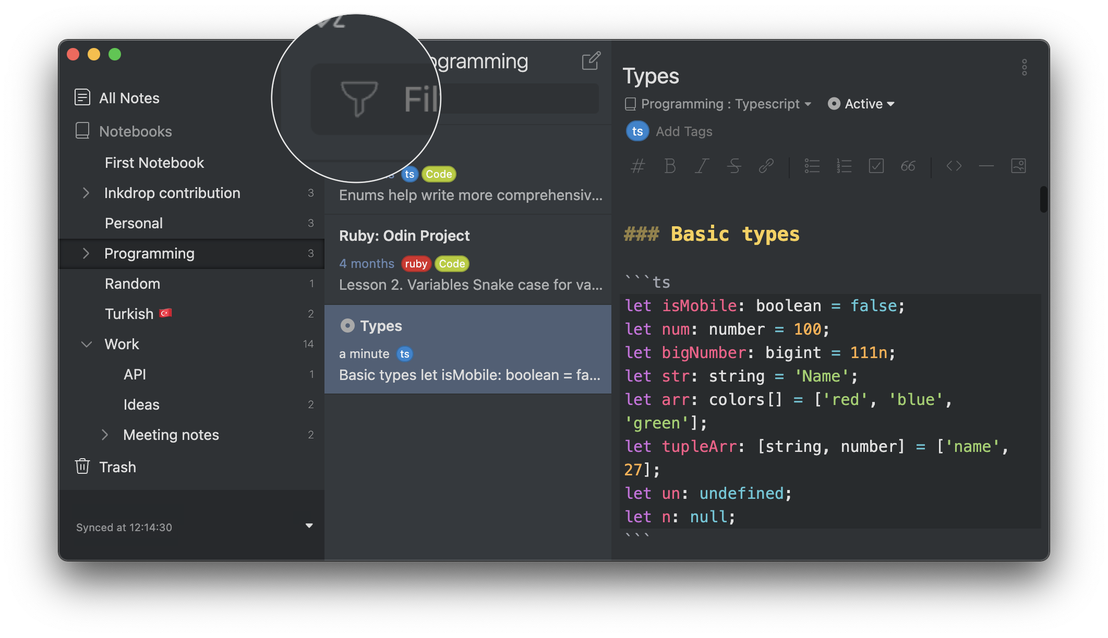The height and width of the screenshot is (638, 1108).
Task: Click the insert image icon
Action: coord(1018,166)
